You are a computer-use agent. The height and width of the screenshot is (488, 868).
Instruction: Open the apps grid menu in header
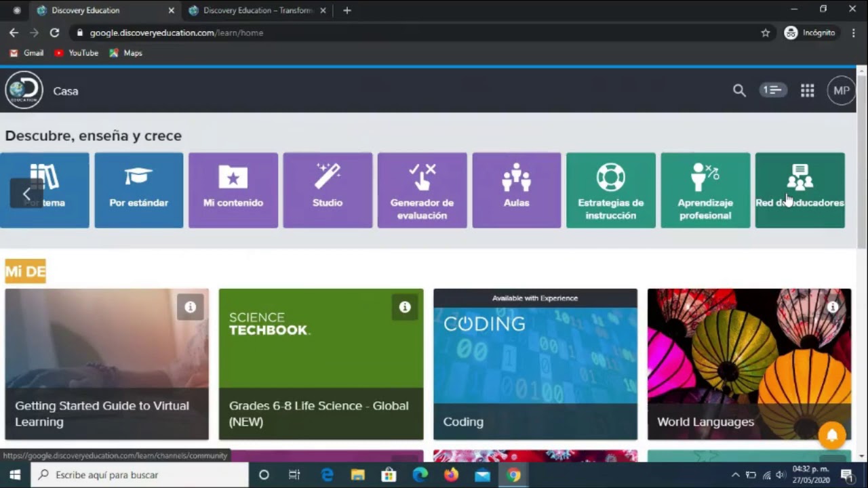[x=807, y=91]
